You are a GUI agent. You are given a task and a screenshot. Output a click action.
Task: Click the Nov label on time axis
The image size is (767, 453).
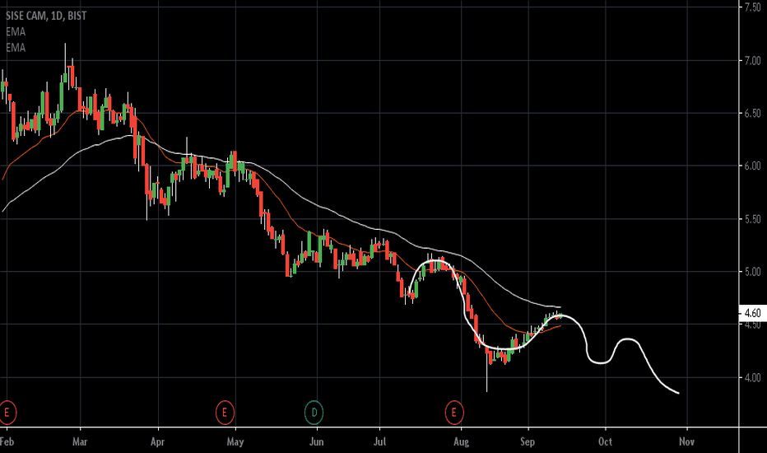[687, 441]
